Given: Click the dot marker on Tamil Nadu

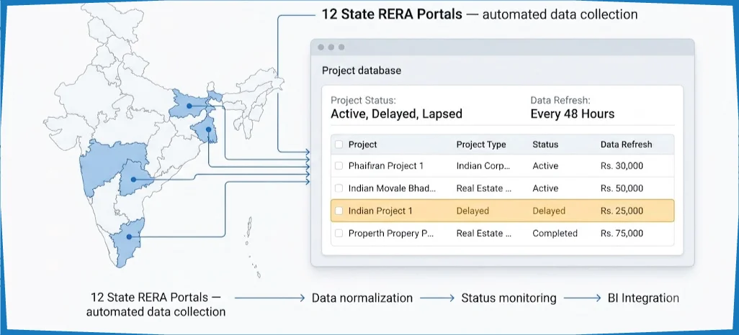Looking at the screenshot, I should click(129, 237).
